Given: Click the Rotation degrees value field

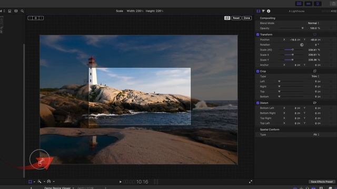Looking at the screenshot, I should [316, 45].
